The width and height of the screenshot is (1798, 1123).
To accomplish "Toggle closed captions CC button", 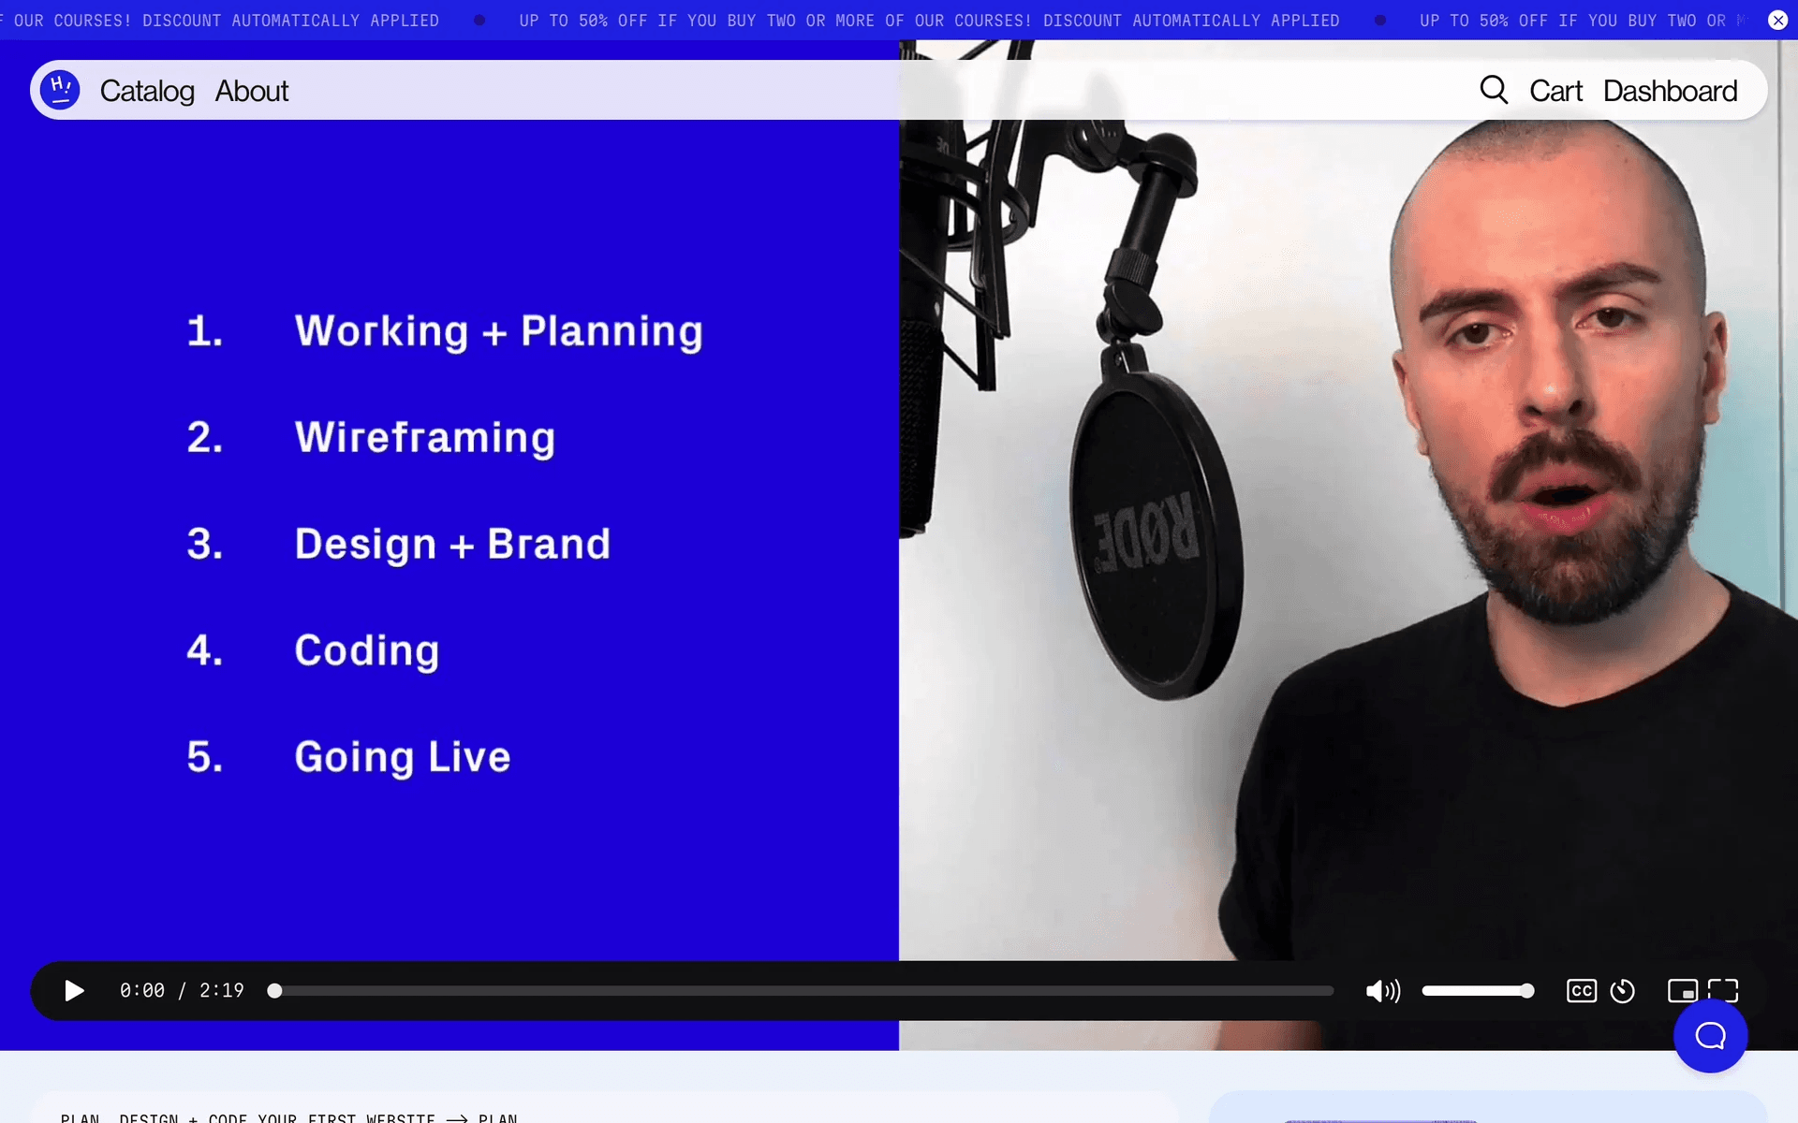I will (x=1581, y=990).
